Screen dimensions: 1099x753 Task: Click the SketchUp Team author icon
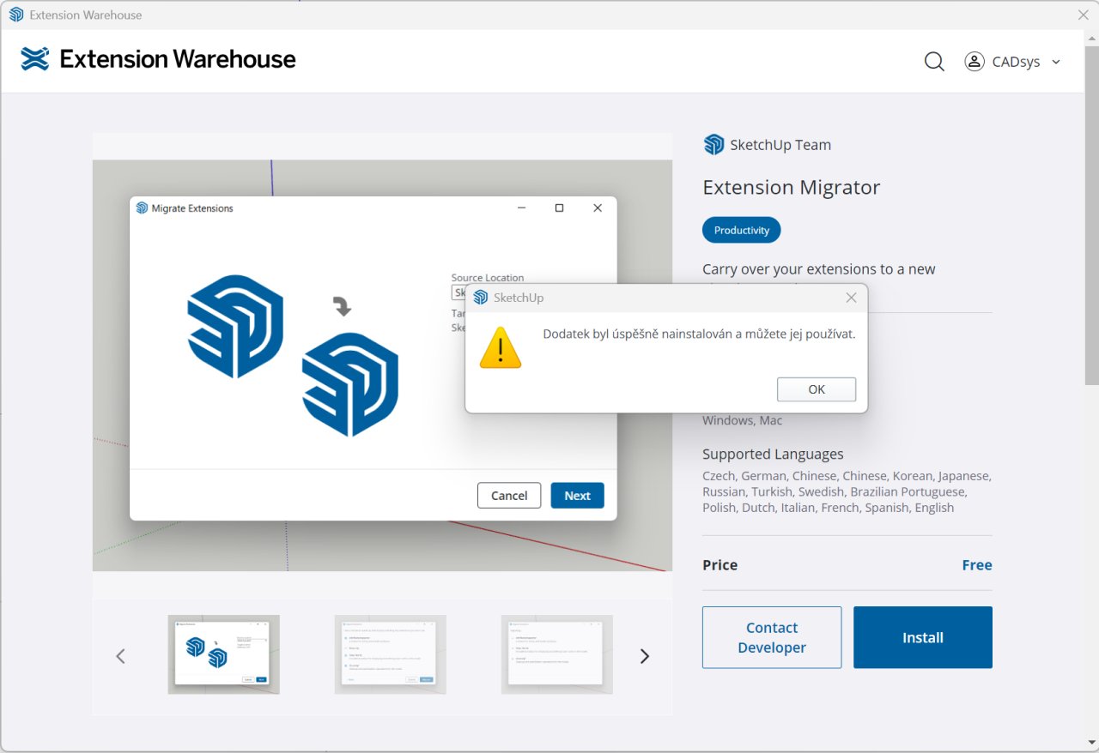pos(713,145)
